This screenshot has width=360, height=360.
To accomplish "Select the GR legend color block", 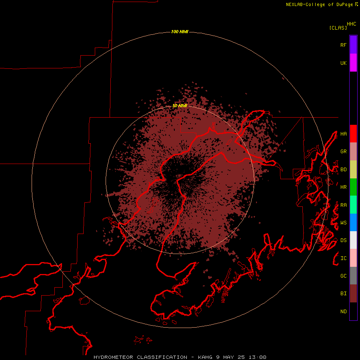I will coord(353,152).
